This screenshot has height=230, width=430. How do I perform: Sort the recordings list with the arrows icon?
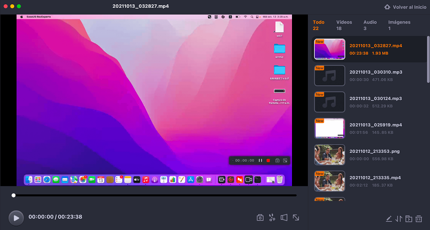[x=399, y=219]
